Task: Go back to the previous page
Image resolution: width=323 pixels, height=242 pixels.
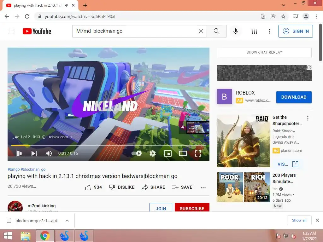Action: coord(7,16)
